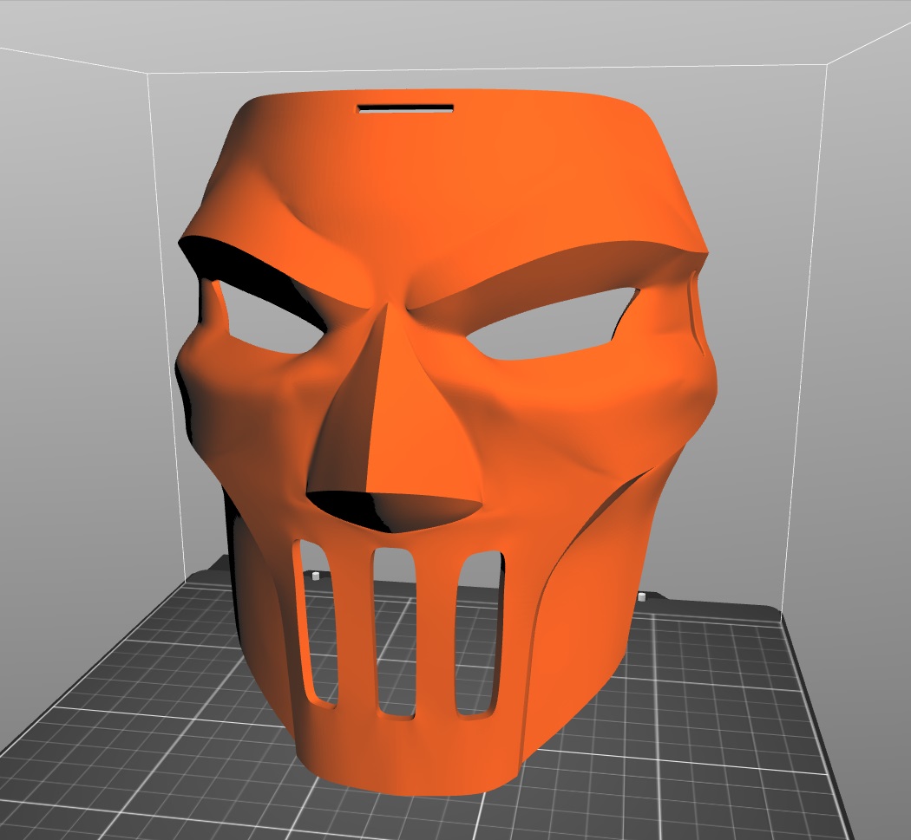The width and height of the screenshot is (911, 840).
Task: Click the gray background right of the mask
Action: 859,347
